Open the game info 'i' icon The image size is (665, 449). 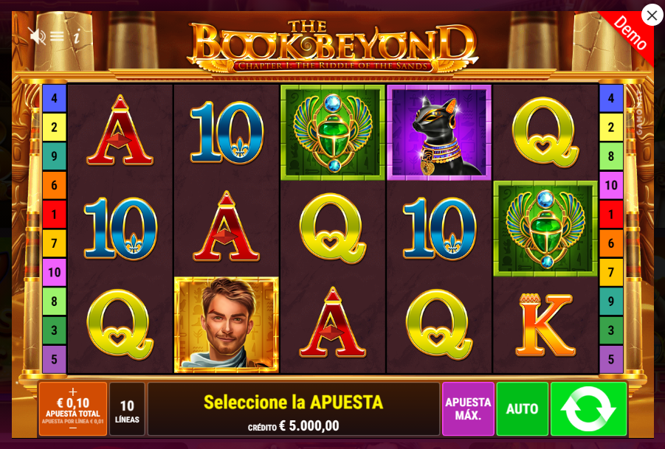point(77,37)
